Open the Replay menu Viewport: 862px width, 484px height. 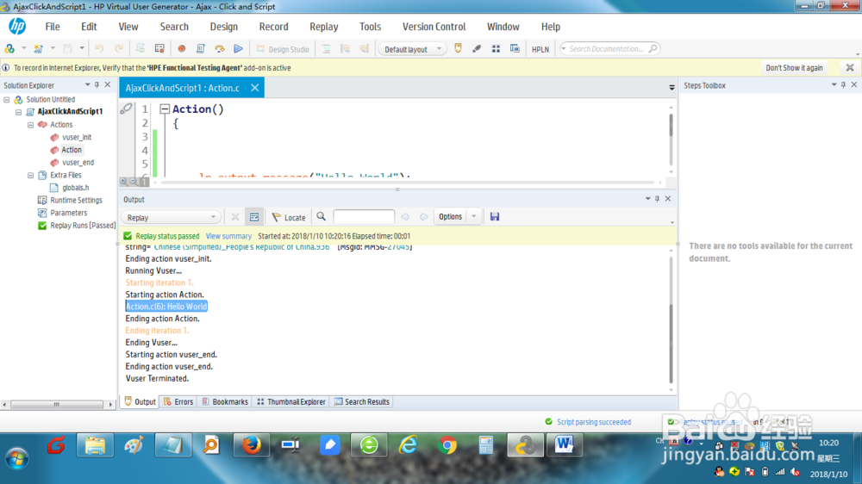pyautogui.click(x=324, y=27)
